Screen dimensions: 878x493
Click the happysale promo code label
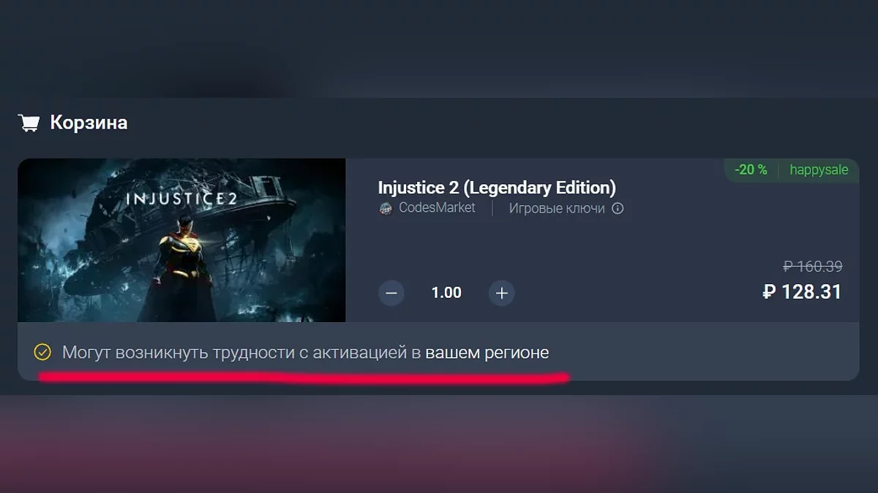pos(819,170)
